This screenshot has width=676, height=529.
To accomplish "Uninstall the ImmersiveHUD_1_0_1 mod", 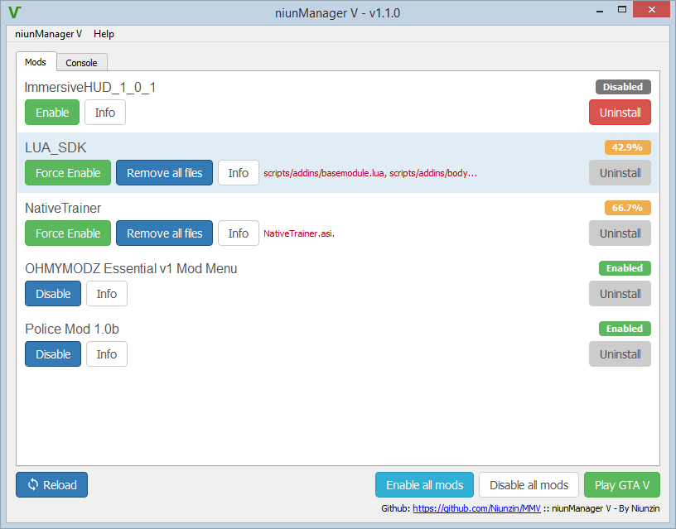I will coord(620,113).
